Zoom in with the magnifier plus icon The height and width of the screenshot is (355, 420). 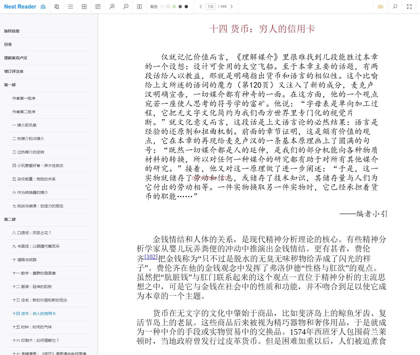coord(112,7)
